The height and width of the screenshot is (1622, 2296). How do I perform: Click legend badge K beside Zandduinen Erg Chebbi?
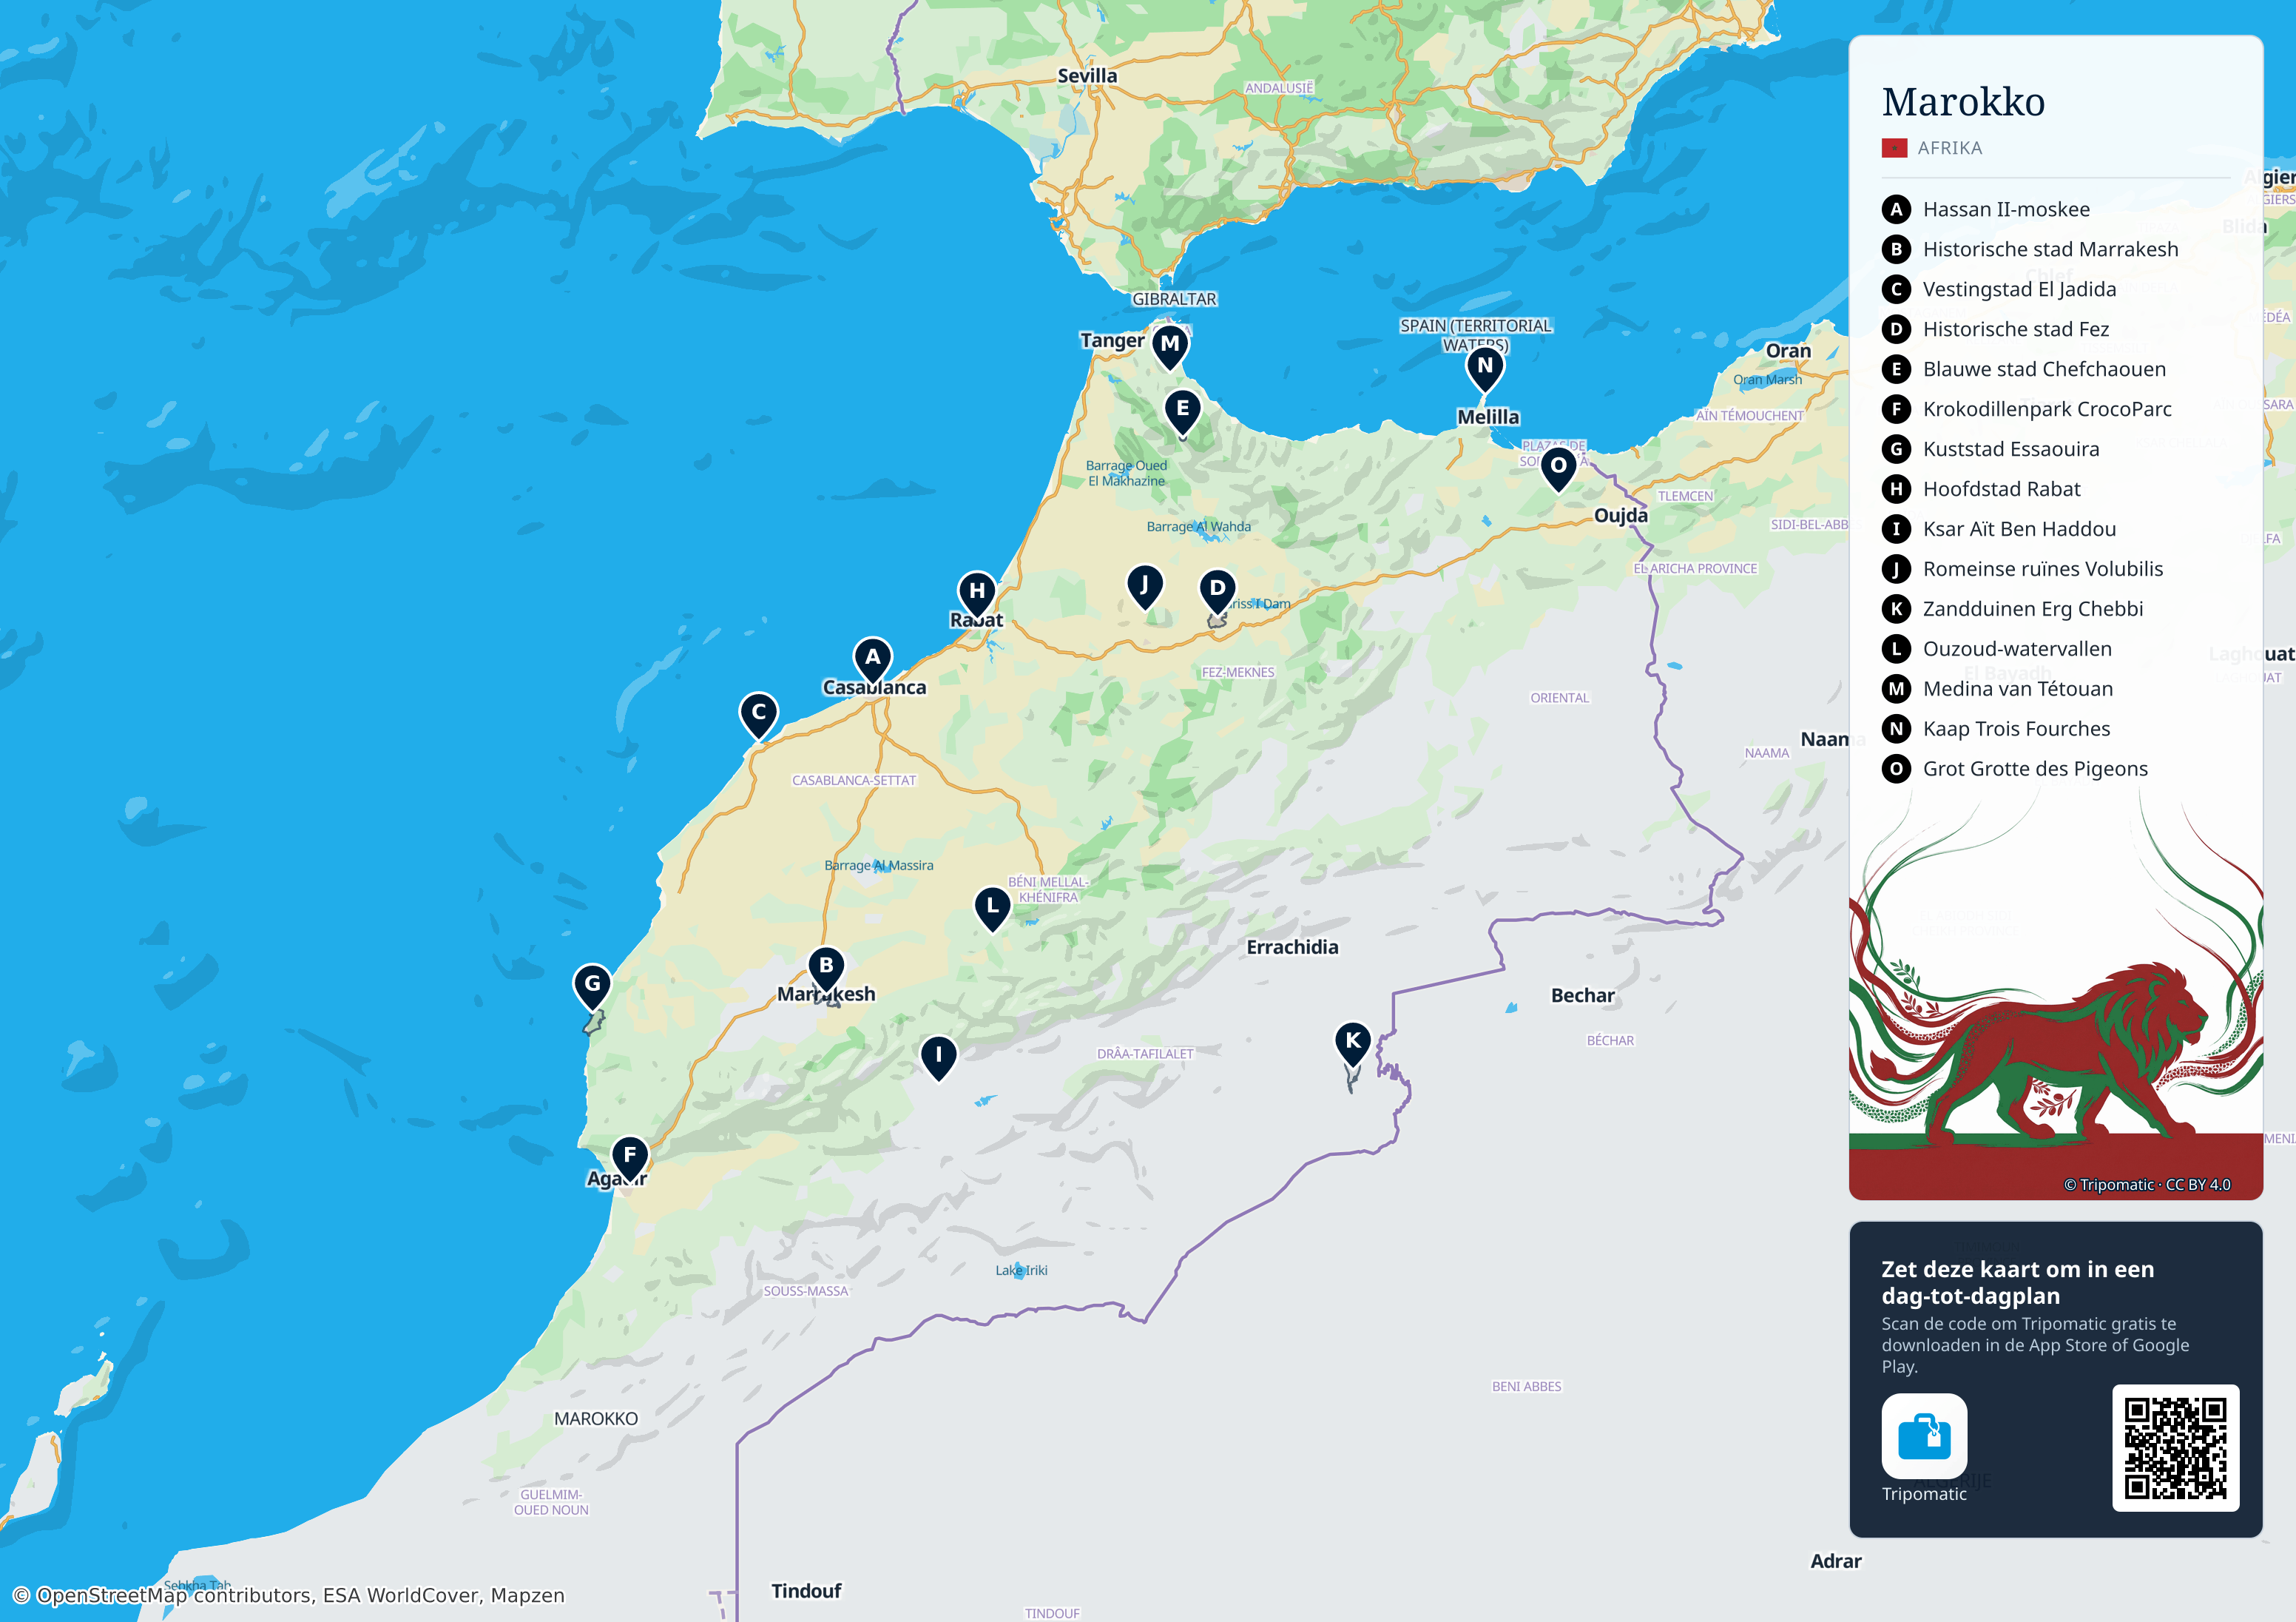[x=1896, y=608]
